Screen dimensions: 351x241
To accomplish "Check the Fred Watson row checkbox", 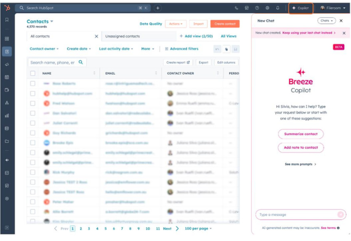I will pos(32,103).
